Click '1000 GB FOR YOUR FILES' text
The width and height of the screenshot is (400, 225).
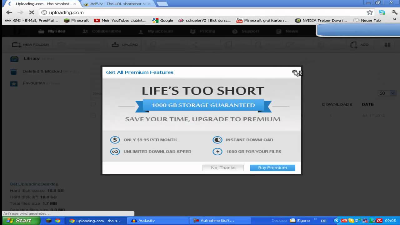click(x=254, y=152)
